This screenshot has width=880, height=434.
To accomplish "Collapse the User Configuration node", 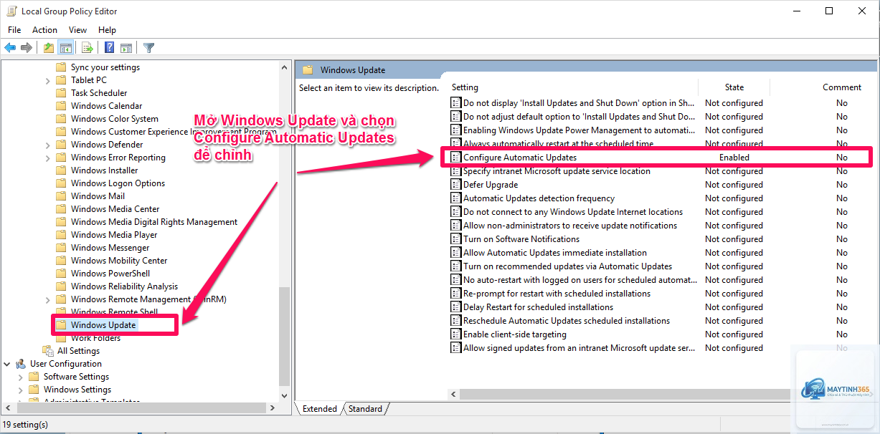I will [x=7, y=364].
